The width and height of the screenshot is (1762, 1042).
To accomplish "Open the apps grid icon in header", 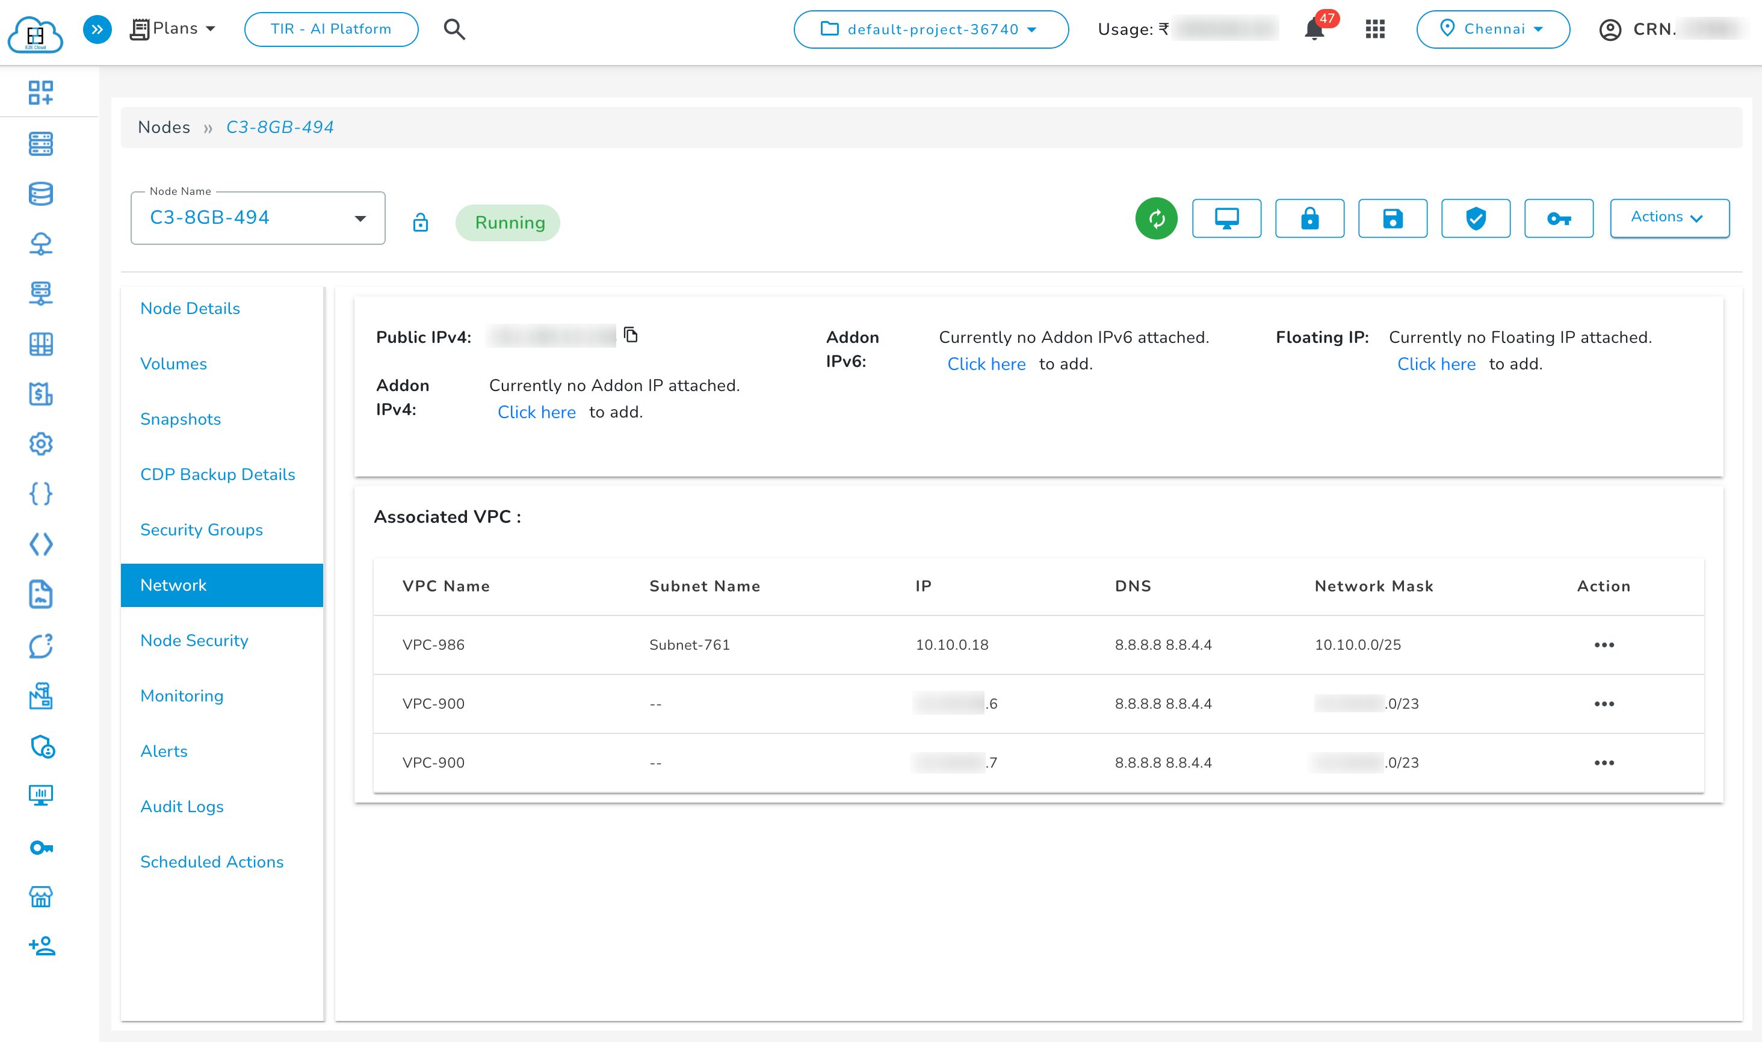I will point(1375,29).
